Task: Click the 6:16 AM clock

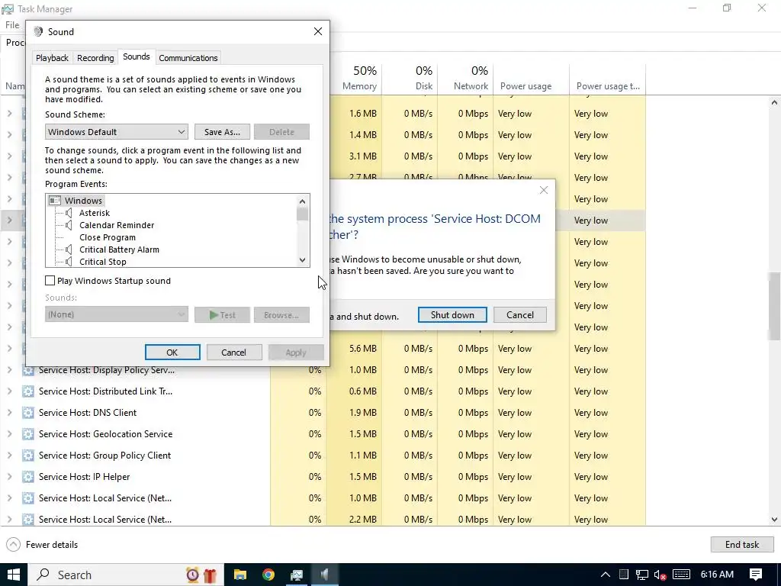Action: 717,575
